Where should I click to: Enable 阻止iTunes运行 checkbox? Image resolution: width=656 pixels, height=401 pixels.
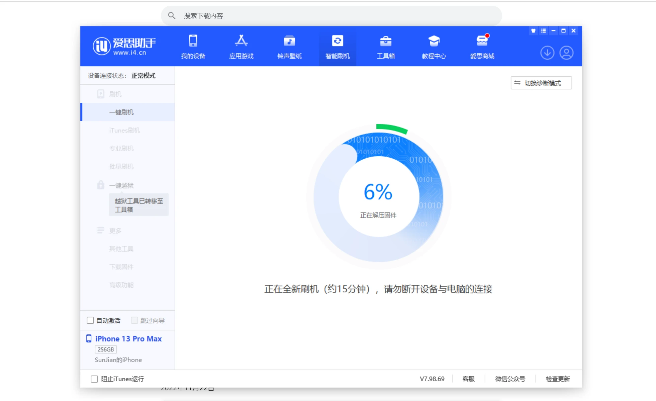tap(94, 379)
